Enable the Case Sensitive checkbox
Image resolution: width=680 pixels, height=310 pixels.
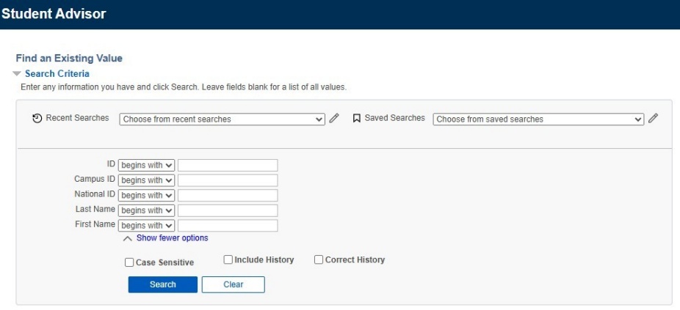[129, 262]
